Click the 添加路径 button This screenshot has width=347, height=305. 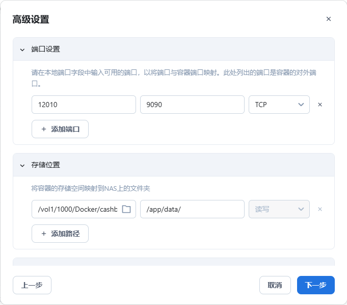60,234
